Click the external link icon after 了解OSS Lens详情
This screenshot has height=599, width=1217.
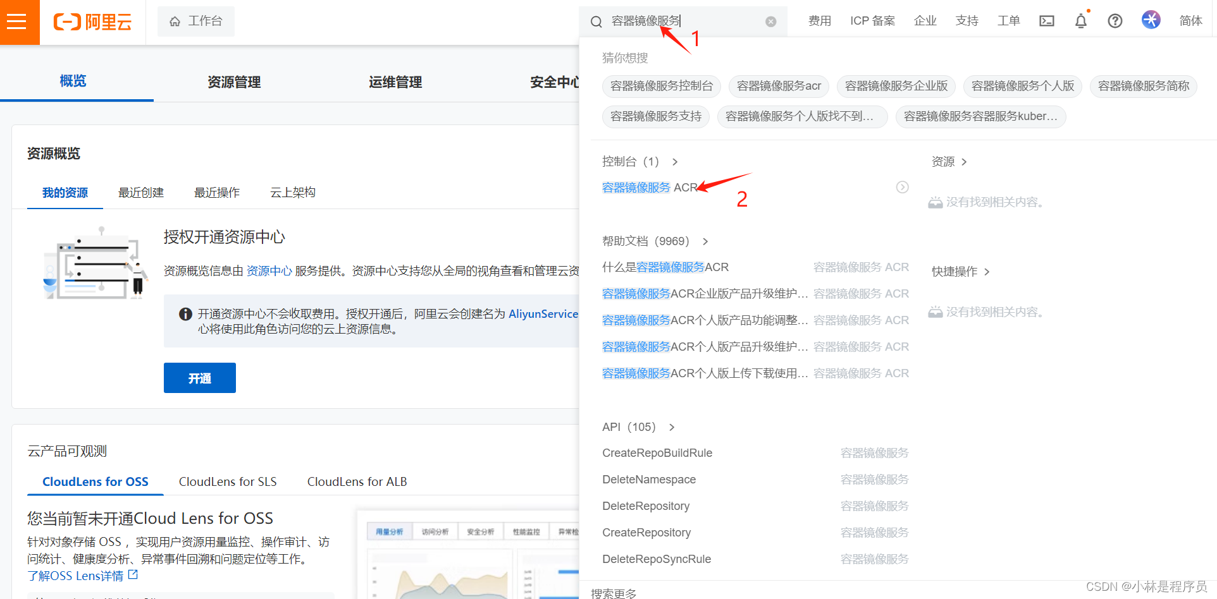point(133,575)
